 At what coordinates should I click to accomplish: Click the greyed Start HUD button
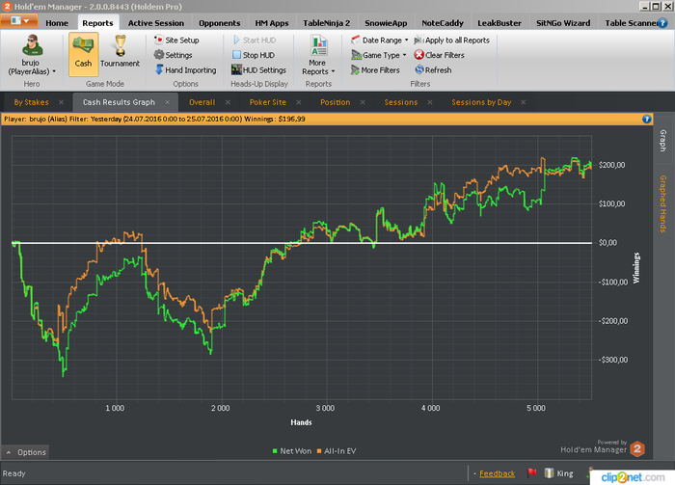pos(254,40)
